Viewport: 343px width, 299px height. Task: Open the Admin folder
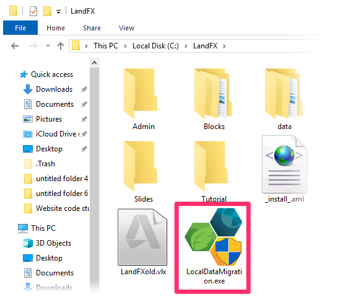(x=143, y=99)
